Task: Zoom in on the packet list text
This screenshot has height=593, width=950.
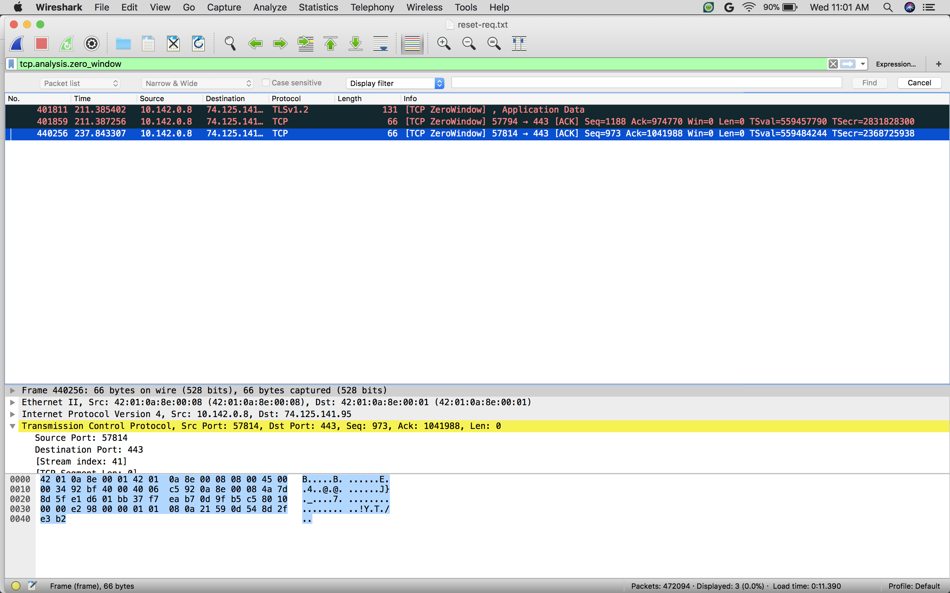Action: coord(444,43)
